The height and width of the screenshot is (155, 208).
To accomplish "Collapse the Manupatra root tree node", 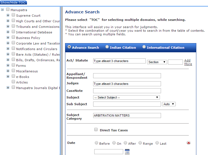I will (x=3, y=10).
